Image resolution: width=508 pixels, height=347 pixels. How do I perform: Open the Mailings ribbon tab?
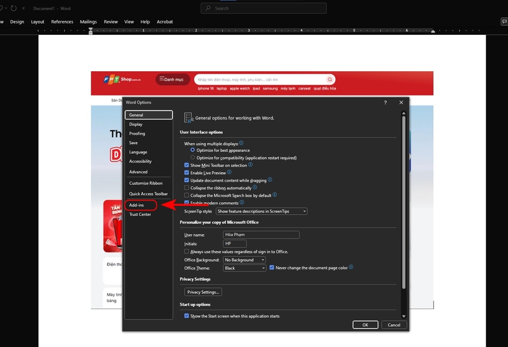[88, 22]
